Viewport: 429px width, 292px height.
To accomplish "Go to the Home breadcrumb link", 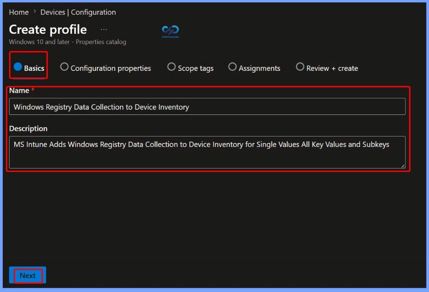I will point(19,12).
